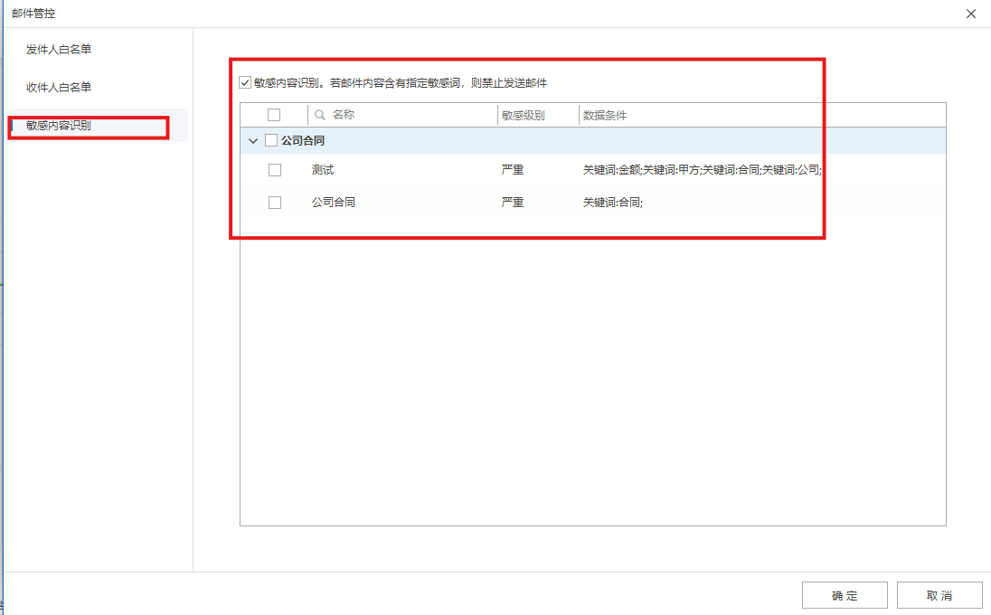Open the 收件人白名单 section
The height and width of the screenshot is (615, 991).
pos(58,88)
